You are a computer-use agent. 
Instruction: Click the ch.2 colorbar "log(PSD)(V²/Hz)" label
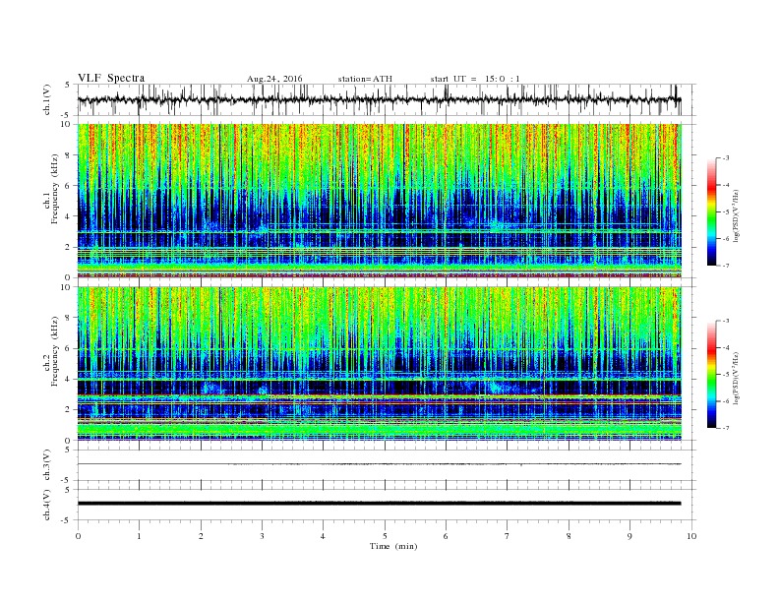coord(738,378)
